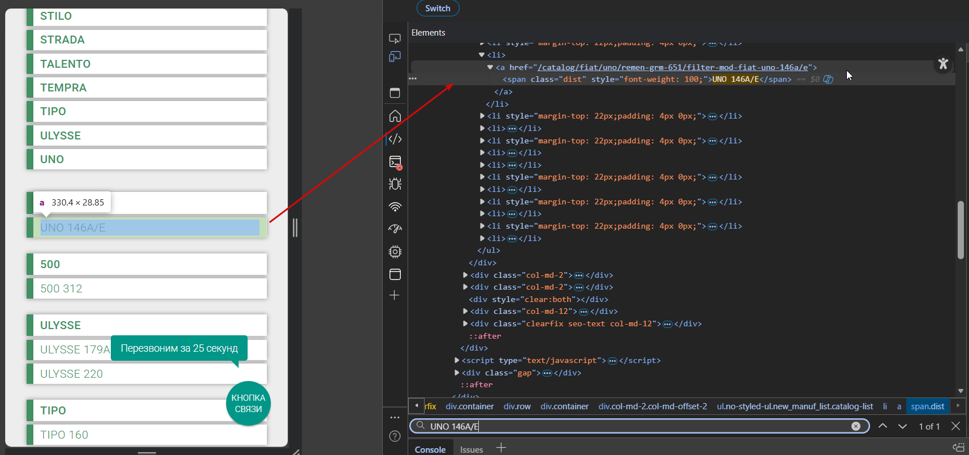Collapse the anchor element with the uno-146a/e href
Screen dimensions: 969x455
[490, 67]
